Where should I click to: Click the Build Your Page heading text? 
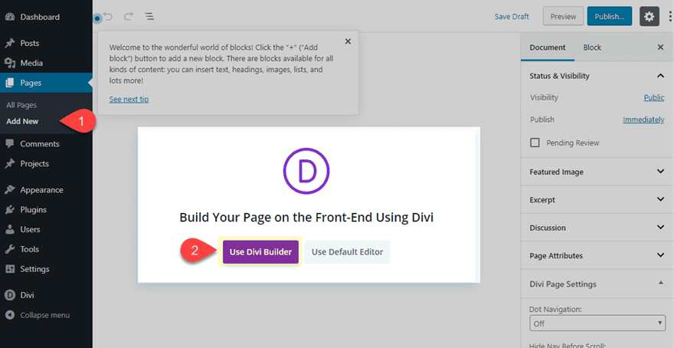306,218
